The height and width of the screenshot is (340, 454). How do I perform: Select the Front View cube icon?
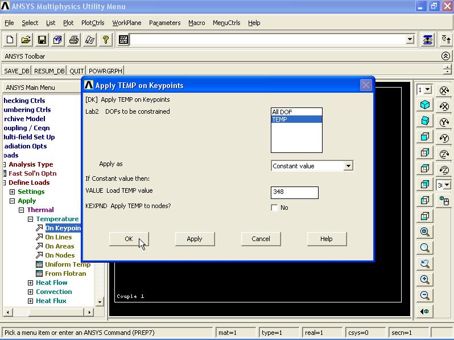point(425,136)
